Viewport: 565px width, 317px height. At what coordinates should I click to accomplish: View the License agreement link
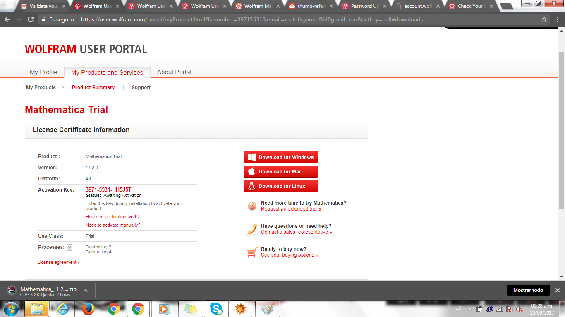59,262
